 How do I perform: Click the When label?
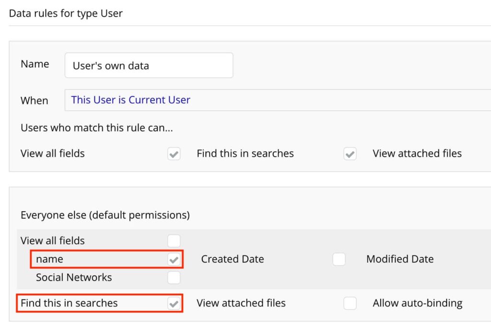(x=35, y=101)
